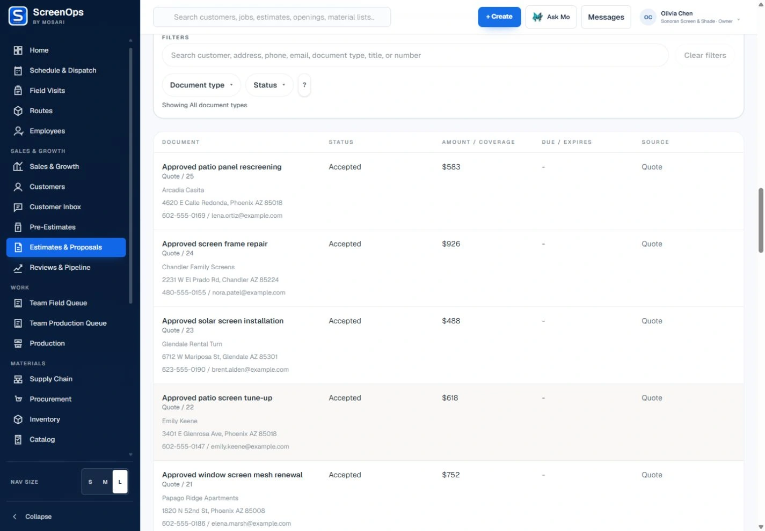
Task: Click the Pre-Estimates document icon
Action: pos(18,227)
